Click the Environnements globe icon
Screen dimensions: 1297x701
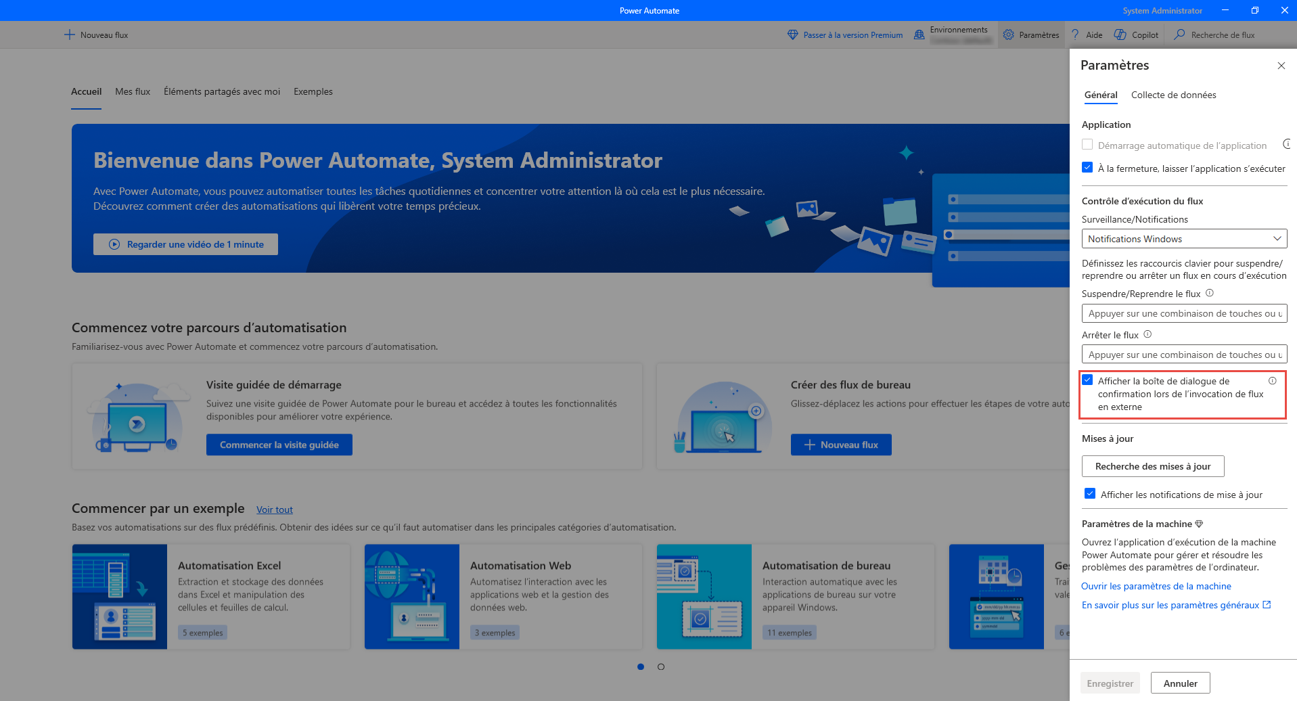point(919,35)
